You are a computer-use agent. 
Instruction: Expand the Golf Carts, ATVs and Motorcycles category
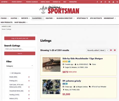click(29, 87)
